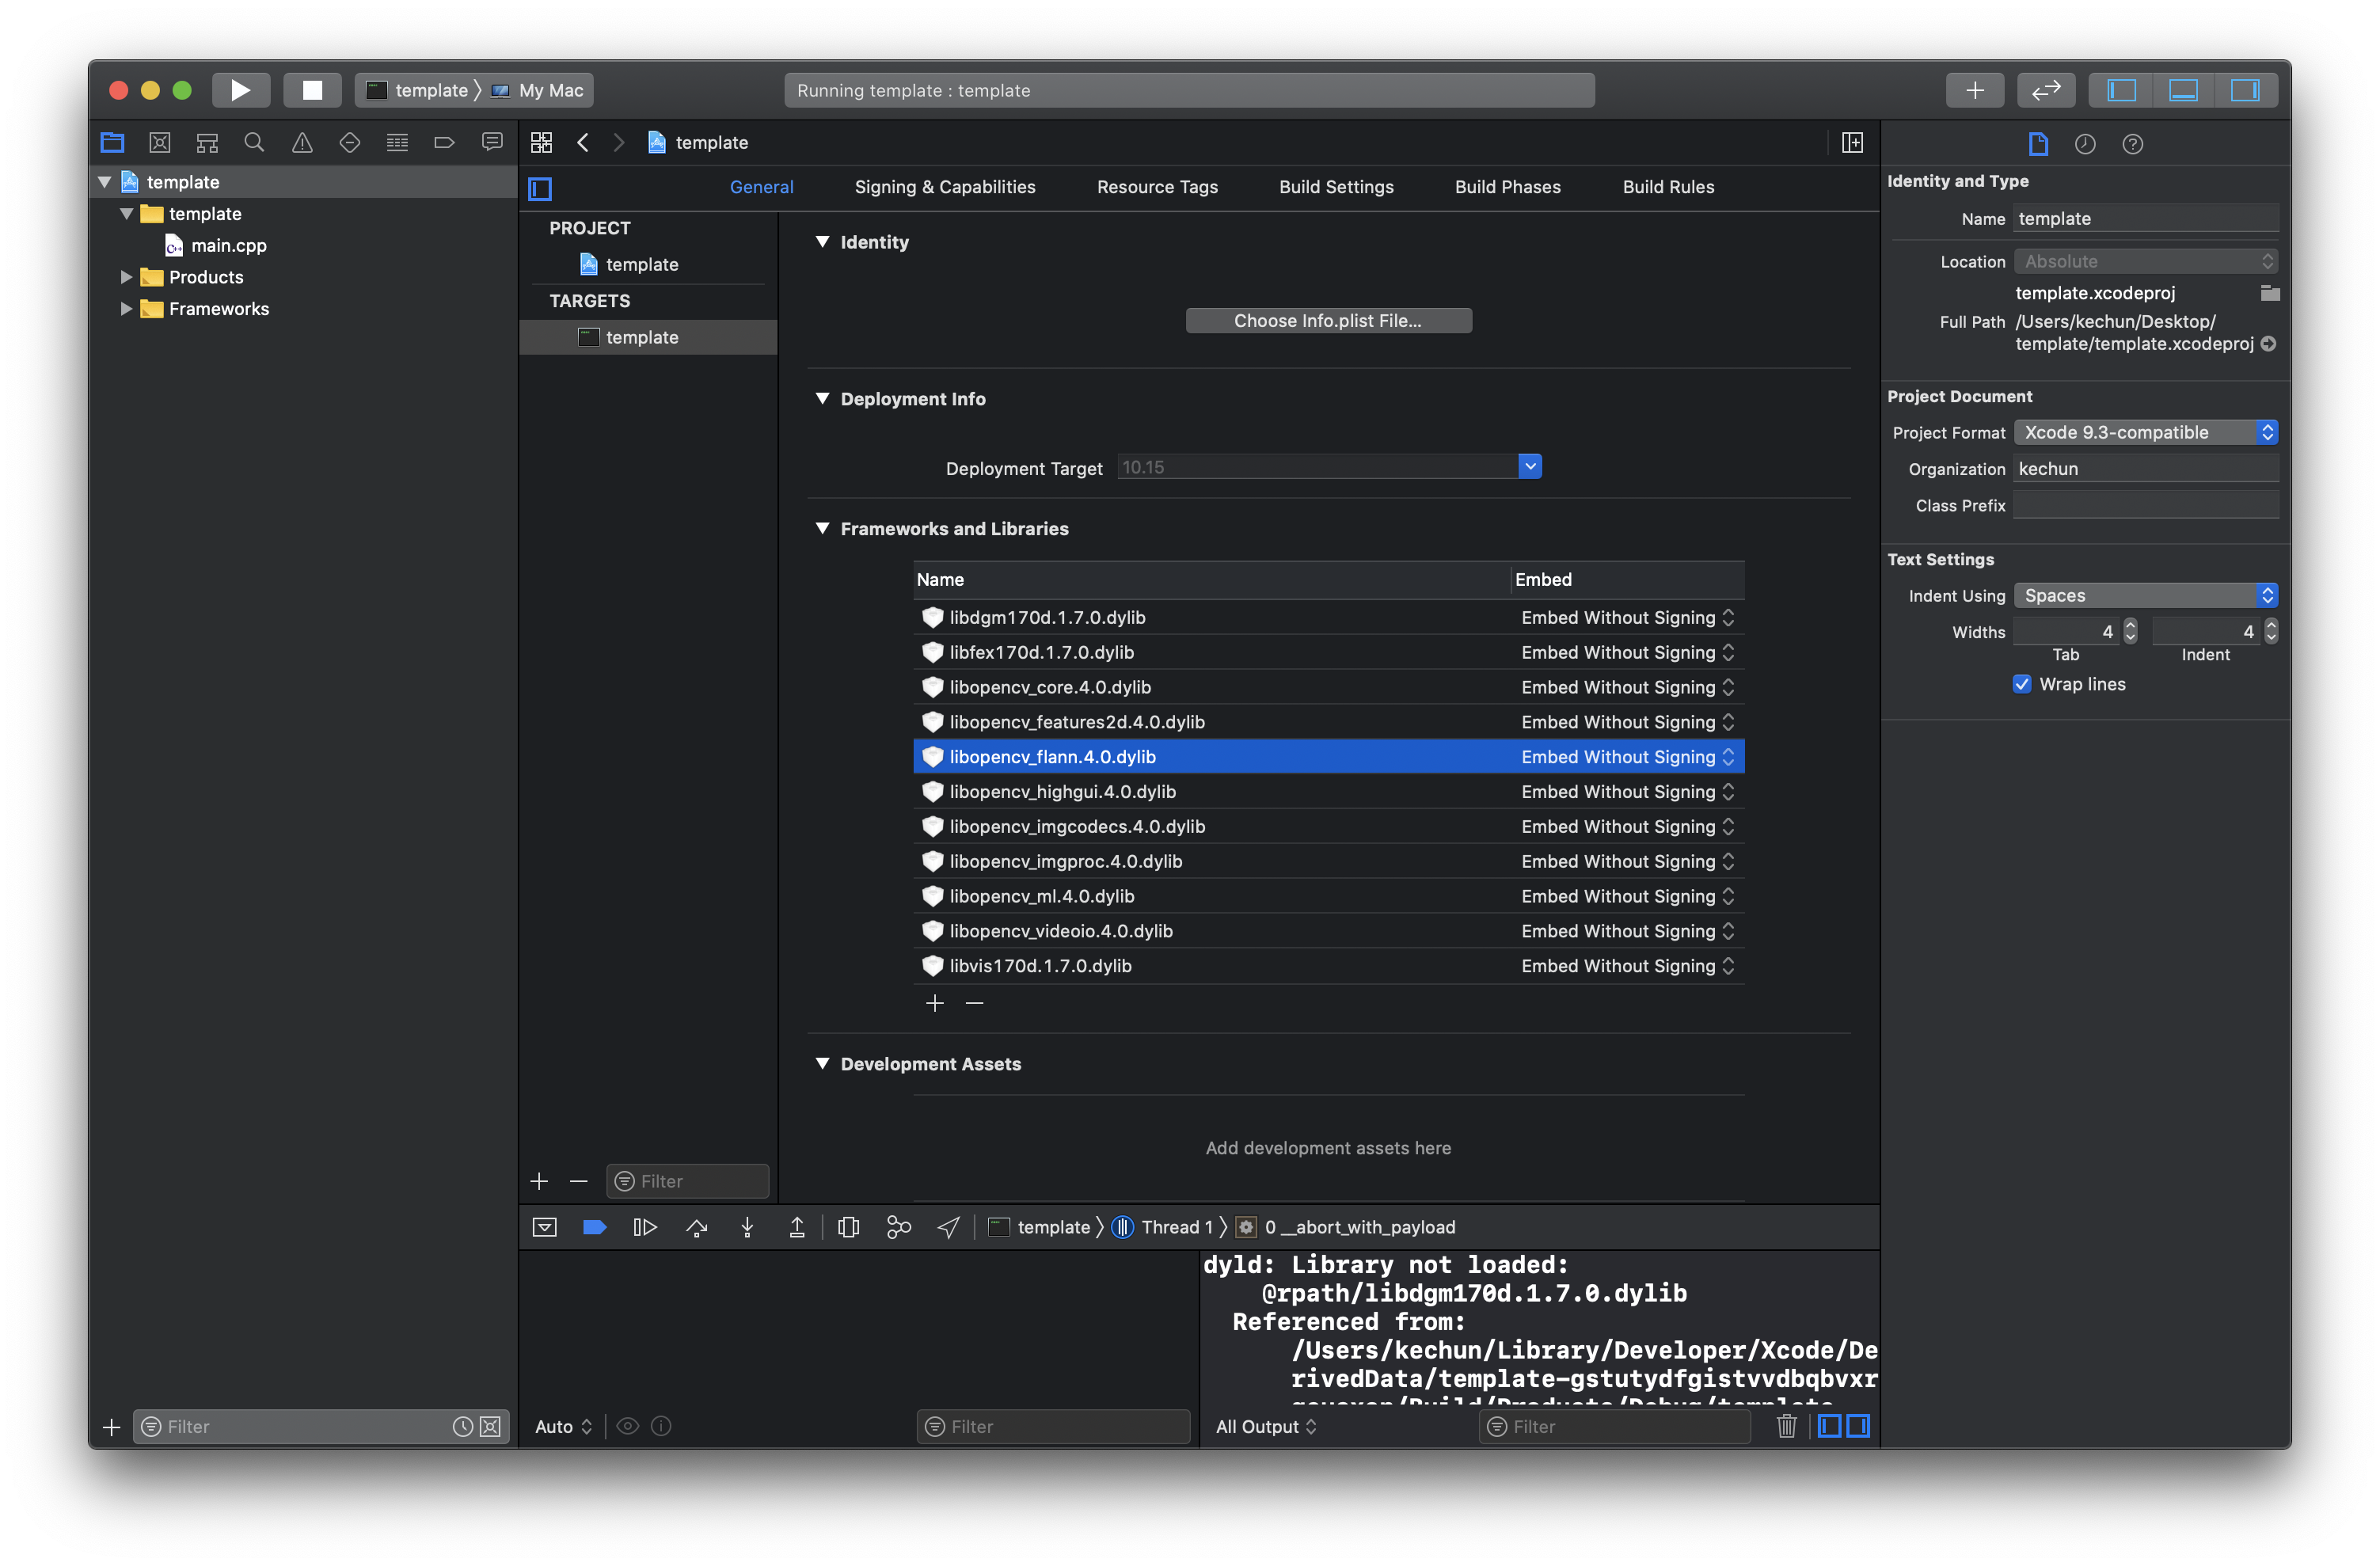
Task: Open the Project Format dropdown
Action: pyautogui.click(x=2145, y=432)
